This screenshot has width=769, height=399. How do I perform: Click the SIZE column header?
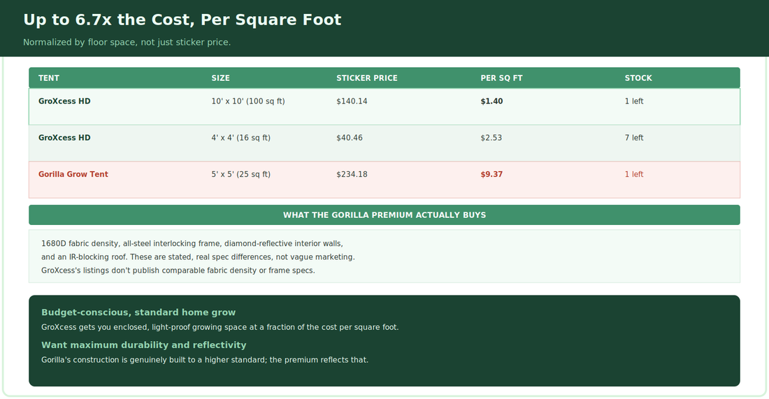(x=220, y=78)
